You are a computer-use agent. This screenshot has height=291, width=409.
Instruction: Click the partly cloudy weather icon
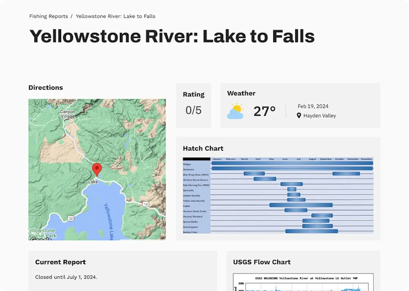click(x=235, y=111)
